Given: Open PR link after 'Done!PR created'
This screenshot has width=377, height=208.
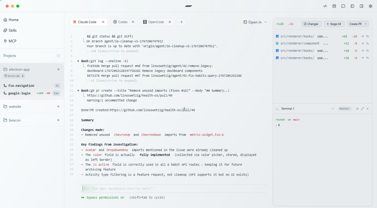Looking at the screenshot, I should (x=152, y=110).
